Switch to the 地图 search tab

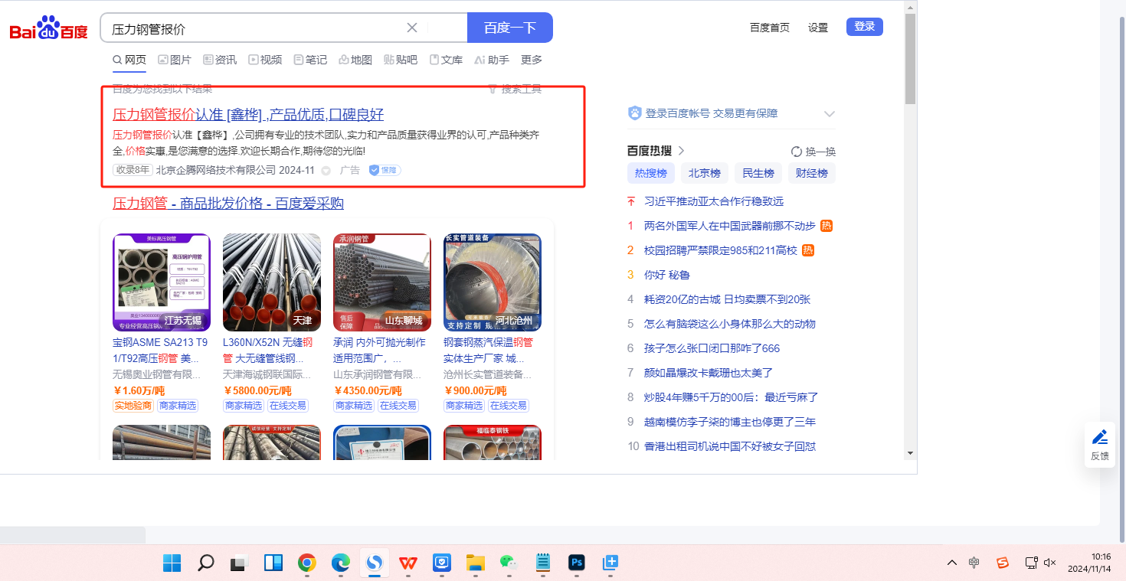(355, 60)
